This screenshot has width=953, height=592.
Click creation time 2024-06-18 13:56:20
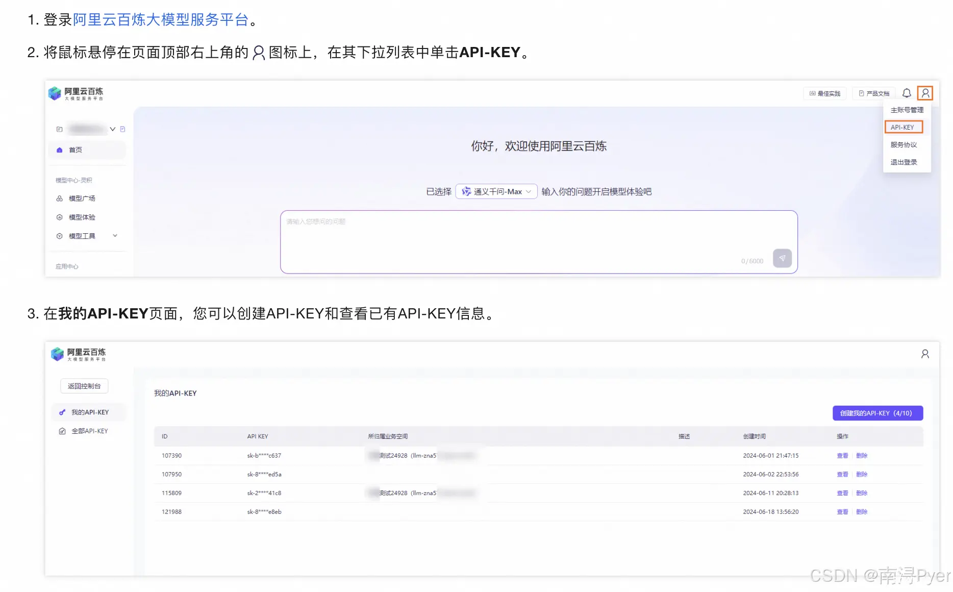click(770, 511)
